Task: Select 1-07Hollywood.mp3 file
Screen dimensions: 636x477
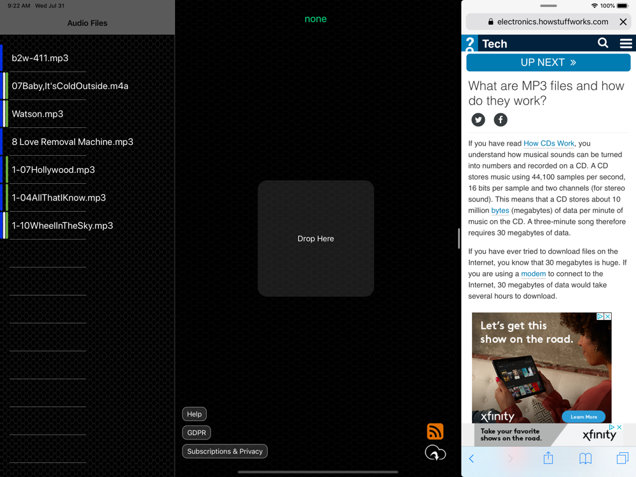Action: tap(87, 170)
